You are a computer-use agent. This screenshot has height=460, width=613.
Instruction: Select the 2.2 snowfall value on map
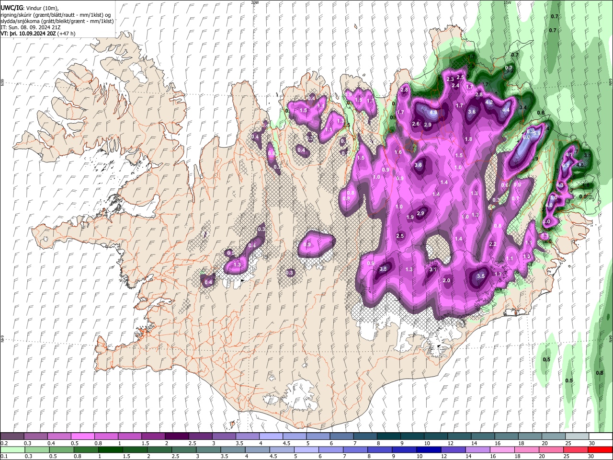(x=493, y=244)
